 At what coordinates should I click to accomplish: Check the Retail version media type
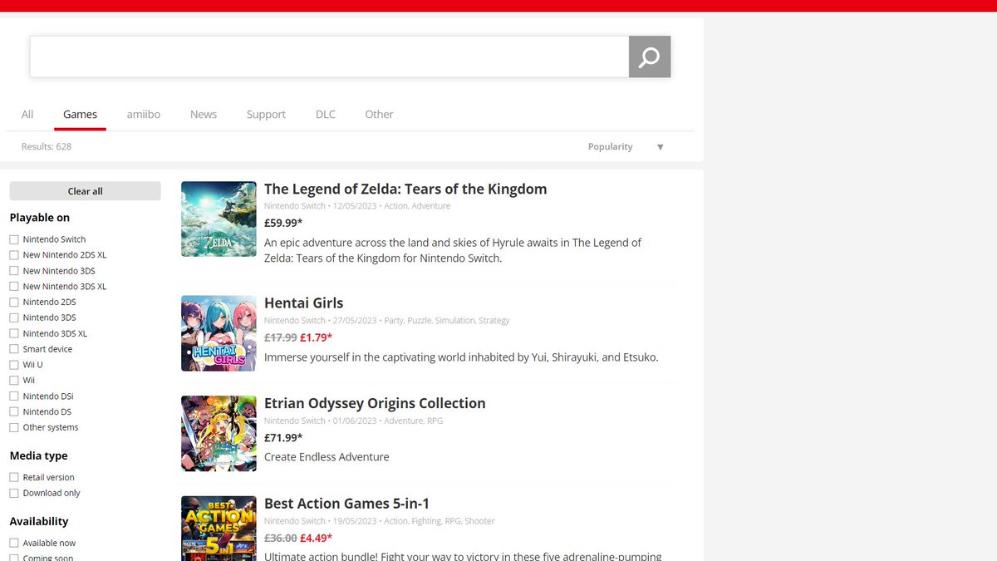click(14, 478)
